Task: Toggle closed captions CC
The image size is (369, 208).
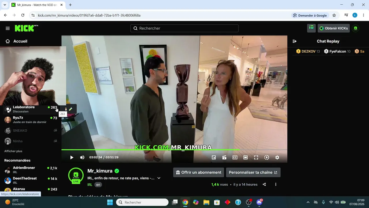Action: pos(235,157)
